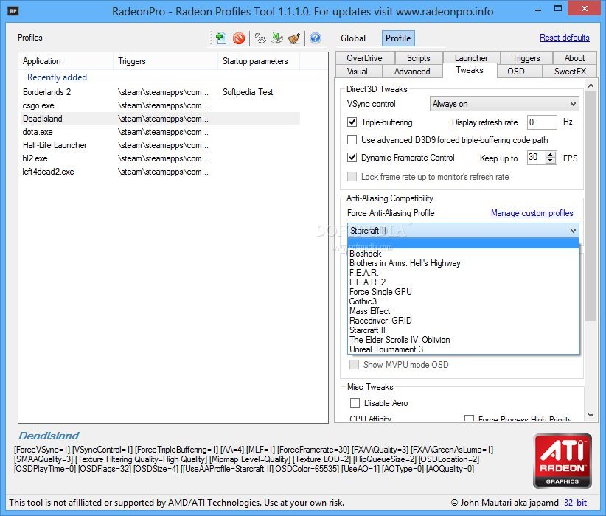Open the Advanced tab

point(412,72)
